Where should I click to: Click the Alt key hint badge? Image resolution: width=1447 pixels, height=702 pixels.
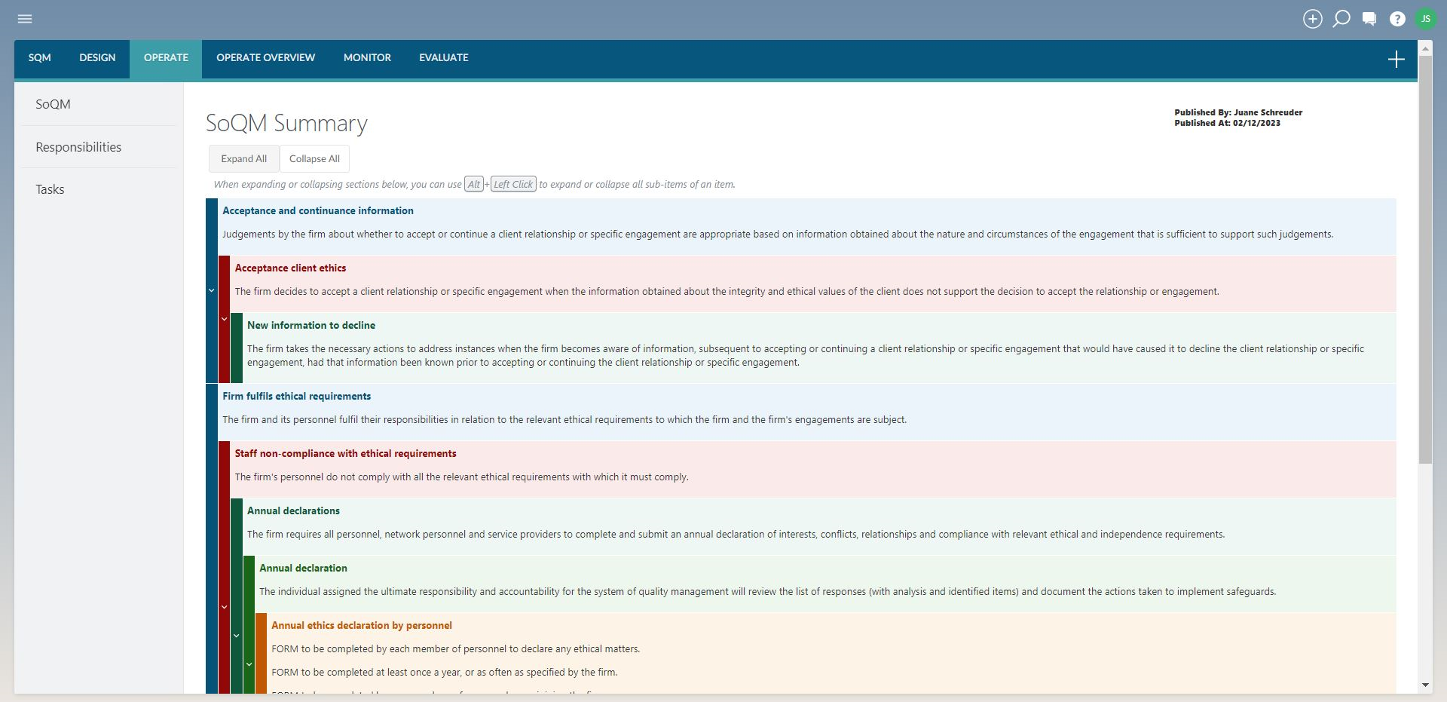(473, 184)
